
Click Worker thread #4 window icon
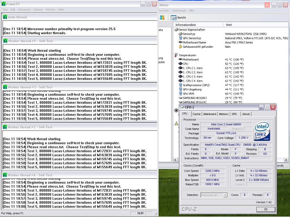(x=5, y=175)
